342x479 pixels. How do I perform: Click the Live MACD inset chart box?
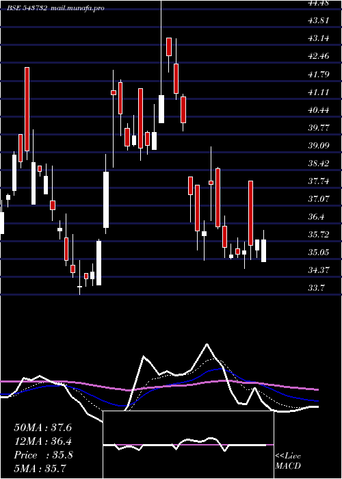[x=188, y=445]
